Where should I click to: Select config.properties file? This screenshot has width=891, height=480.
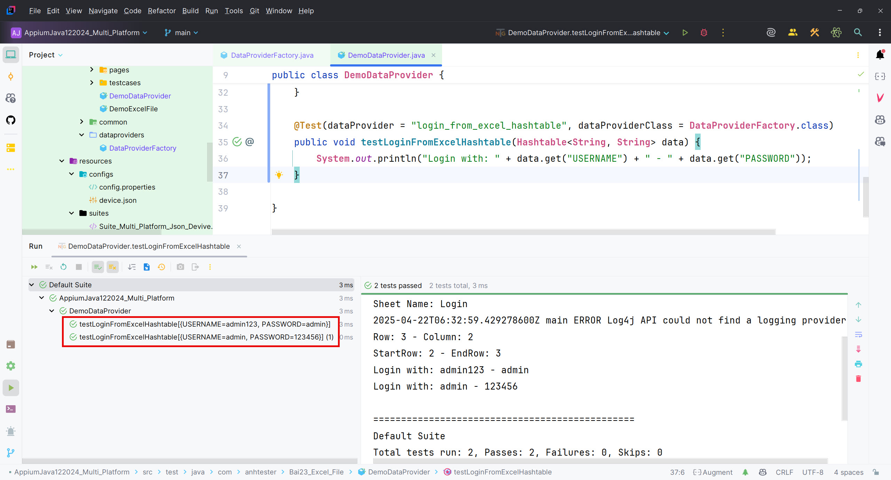click(x=127, y=187)
